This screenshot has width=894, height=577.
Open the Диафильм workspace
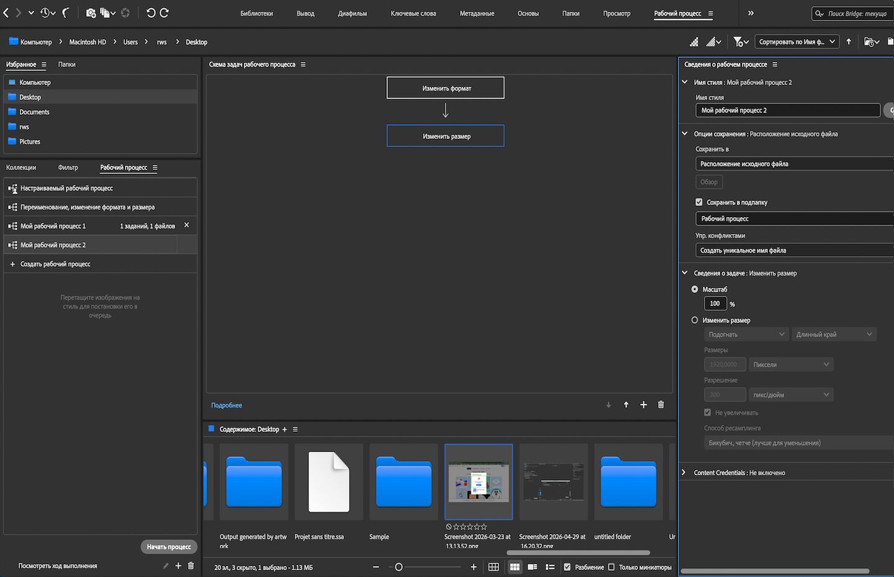(x=352, y=13)
